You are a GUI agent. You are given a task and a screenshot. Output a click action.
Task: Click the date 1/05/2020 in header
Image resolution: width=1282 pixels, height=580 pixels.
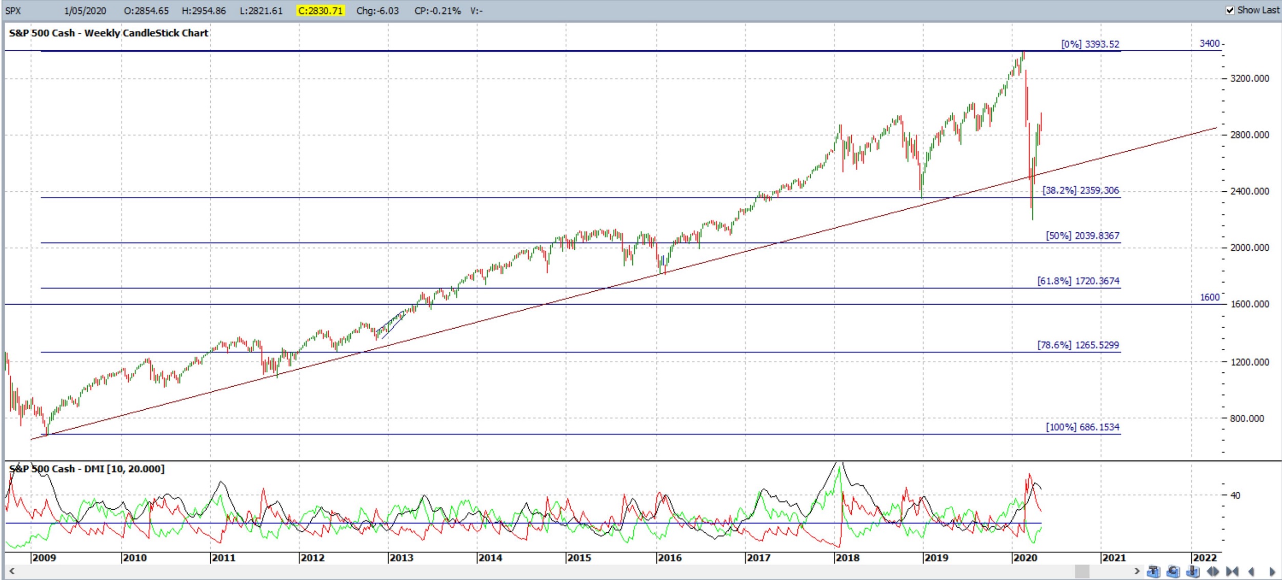pos(85,11)
